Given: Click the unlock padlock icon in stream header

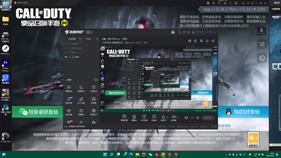Looking at the screenshot, I should click(x=195, y=41).
